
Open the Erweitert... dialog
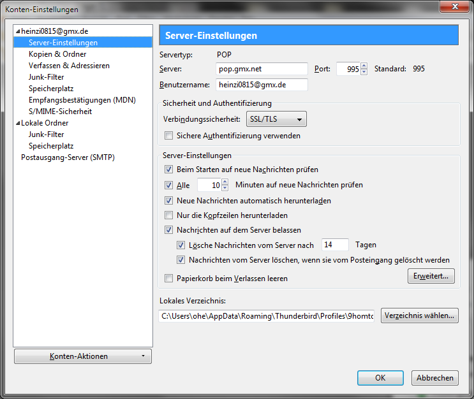click(x=431, y=276)
